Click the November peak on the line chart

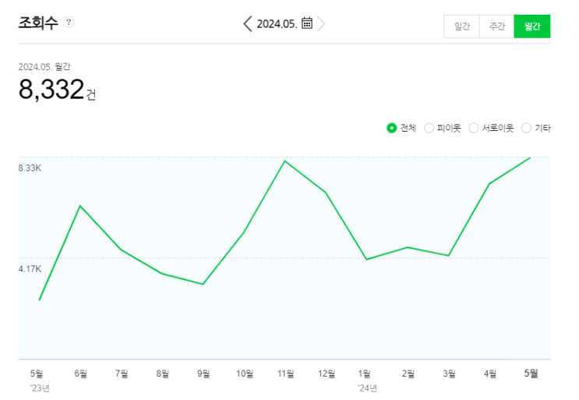pos(284,161)
